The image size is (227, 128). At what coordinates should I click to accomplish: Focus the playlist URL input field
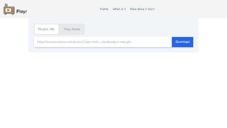[103, 42]
